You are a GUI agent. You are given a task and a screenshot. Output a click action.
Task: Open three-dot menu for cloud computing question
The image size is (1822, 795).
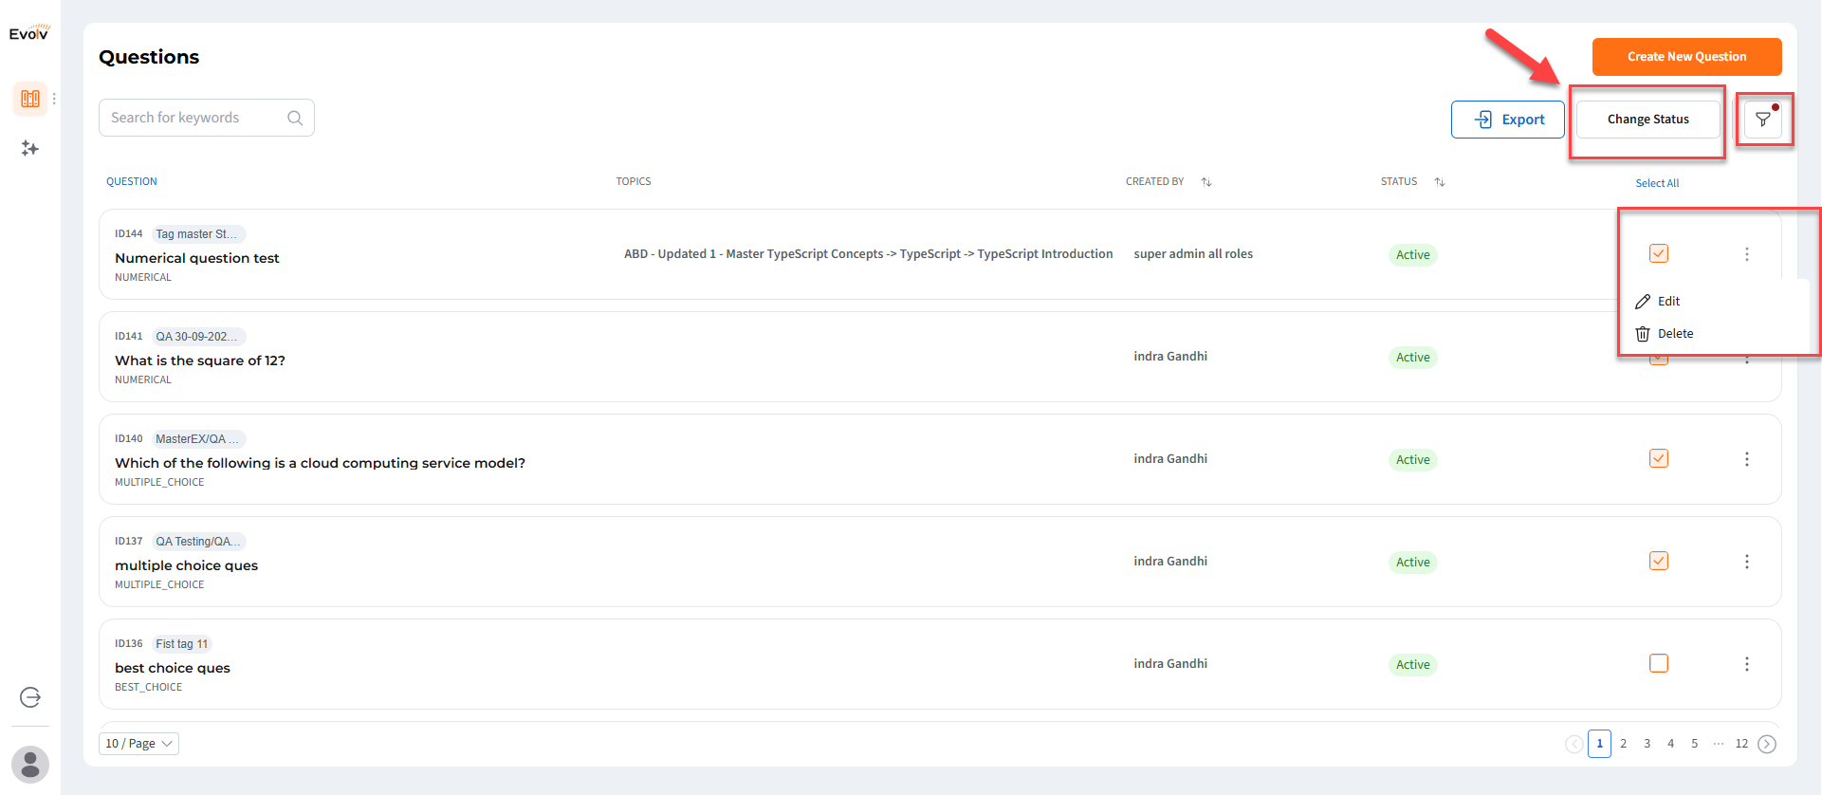pyautogui.click(x=1747, y=459)
